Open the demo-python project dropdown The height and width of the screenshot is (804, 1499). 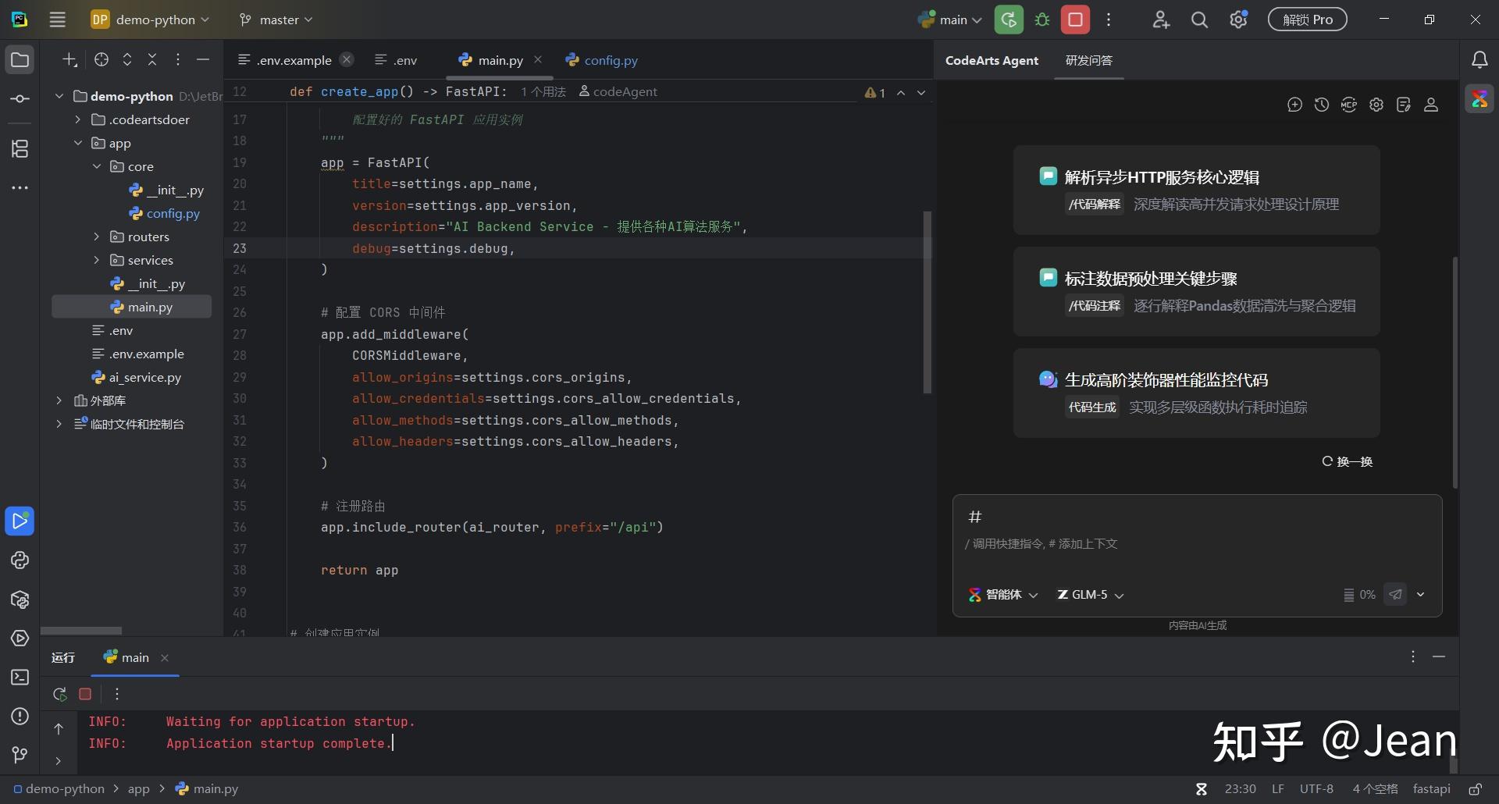[150, 20]
